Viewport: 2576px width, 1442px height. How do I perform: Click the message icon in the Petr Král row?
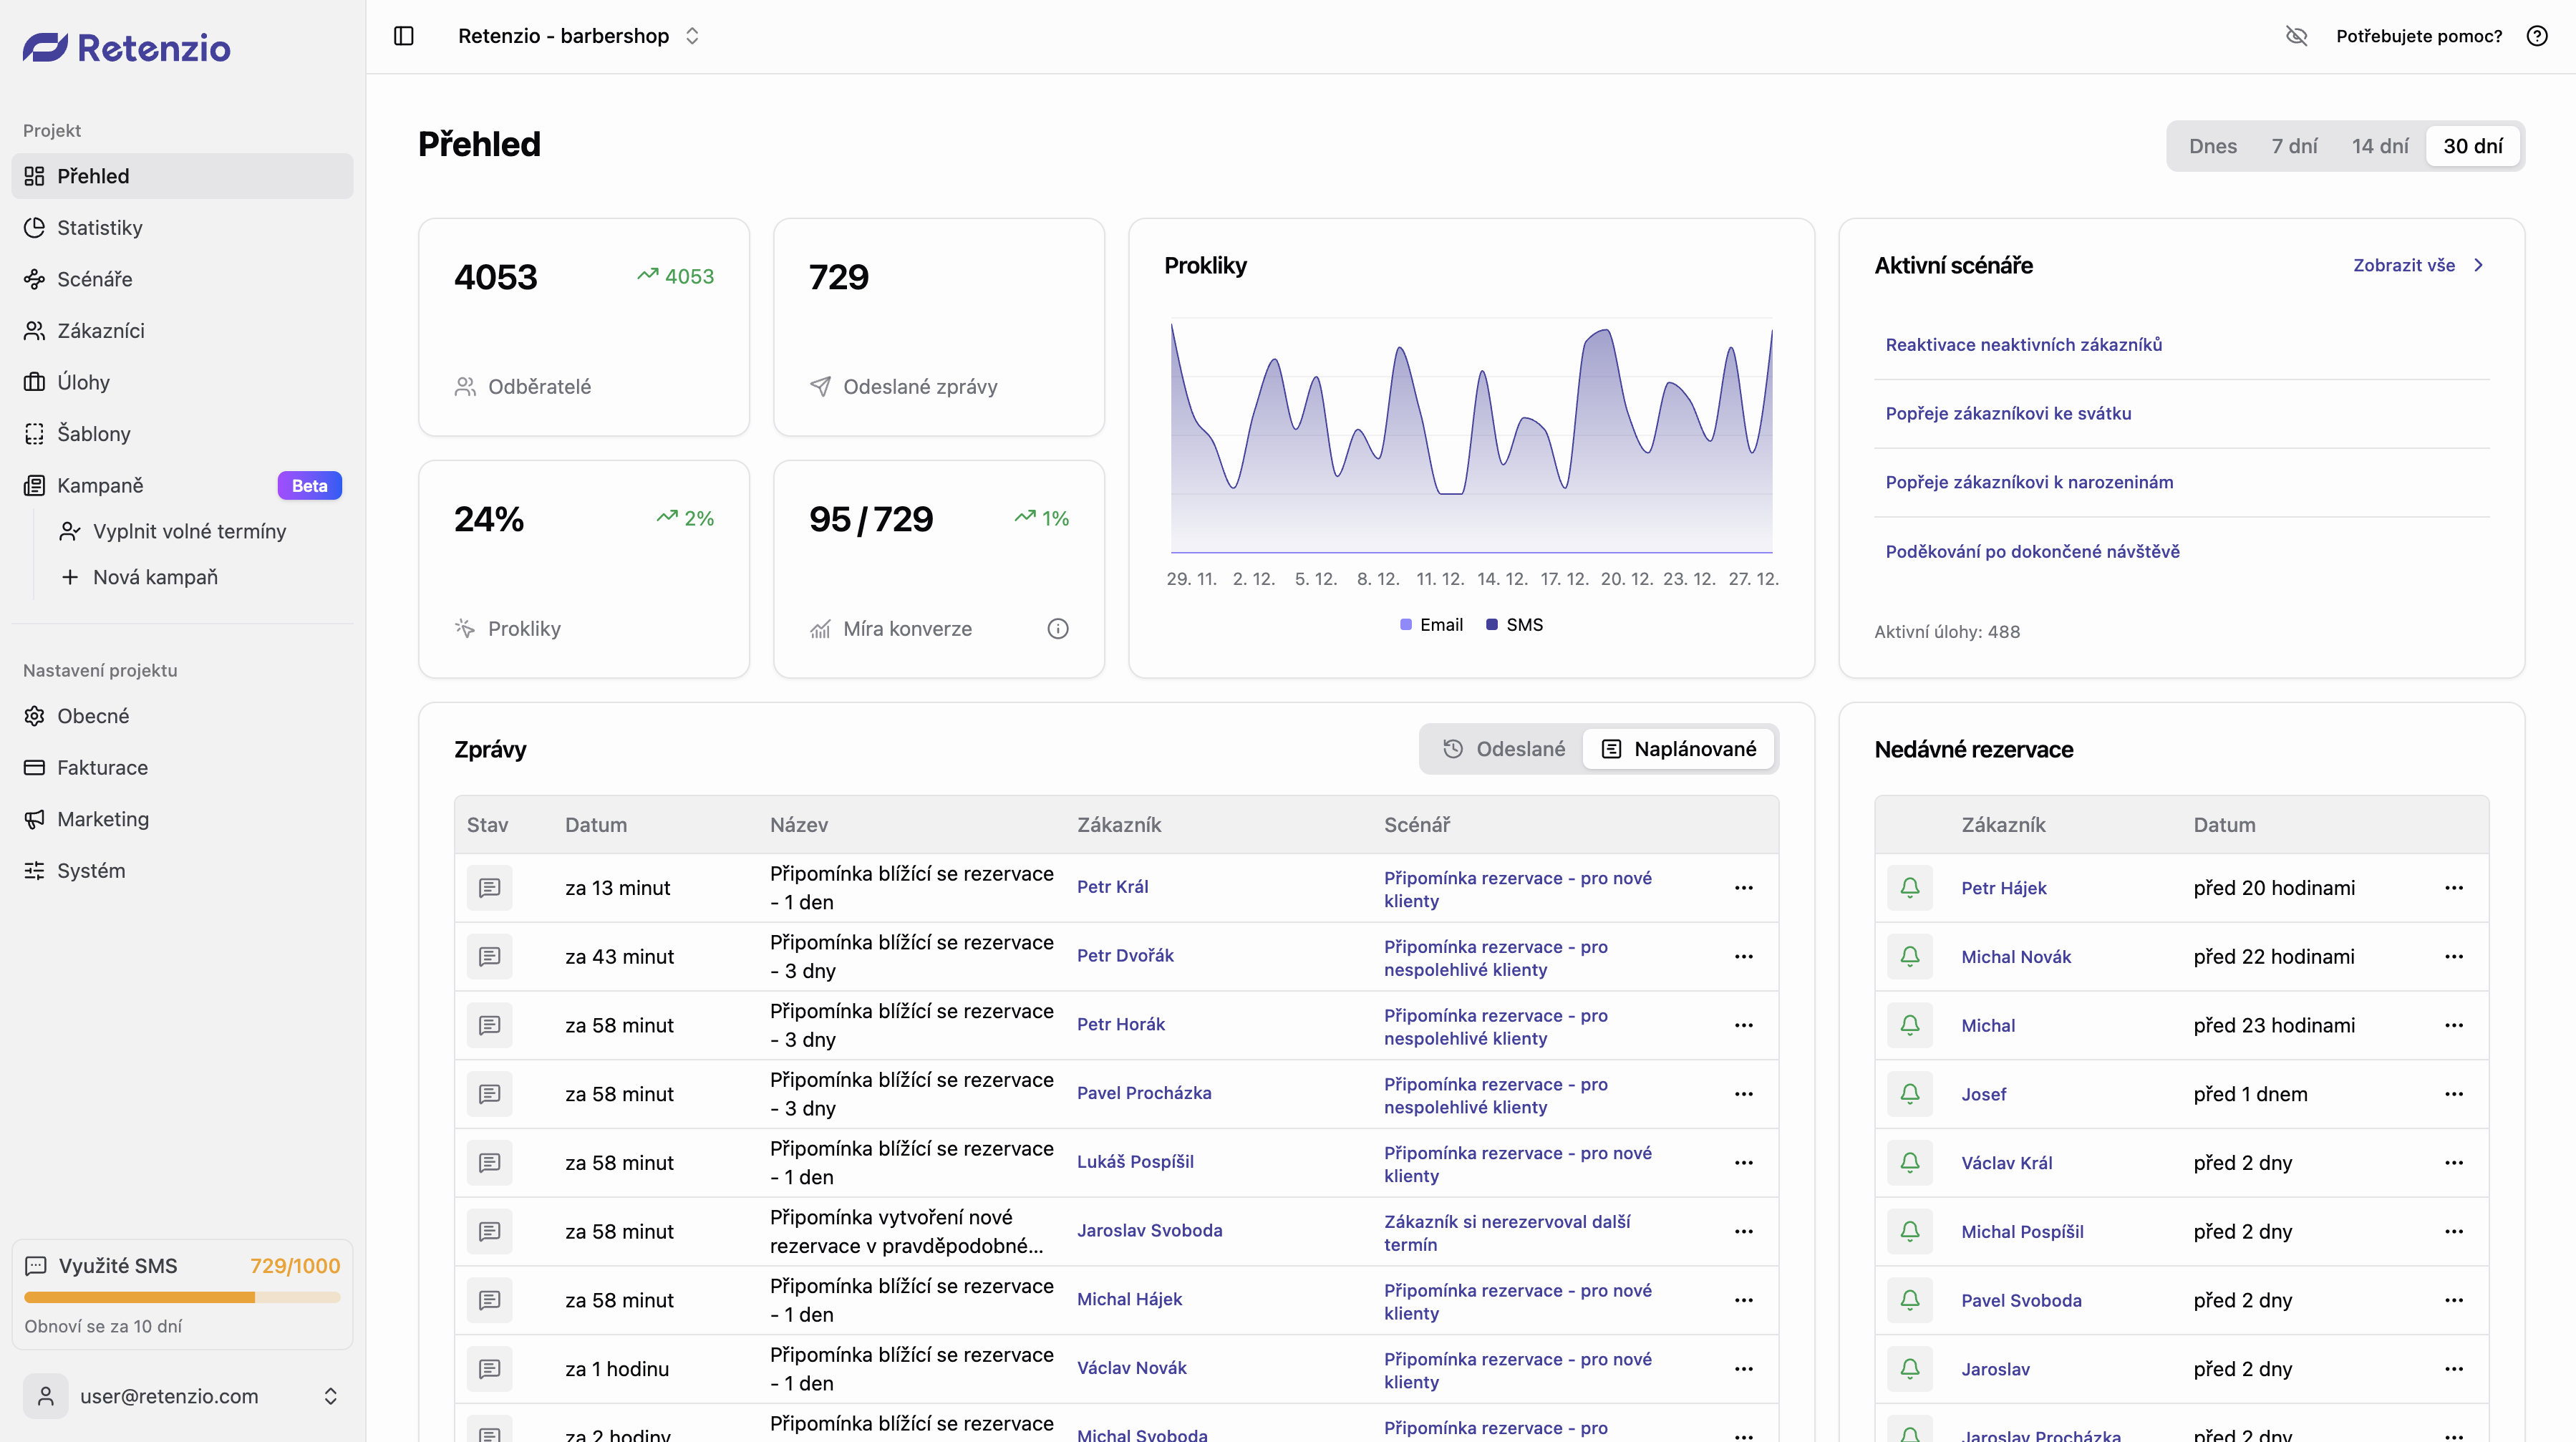[x=489, y=887]
